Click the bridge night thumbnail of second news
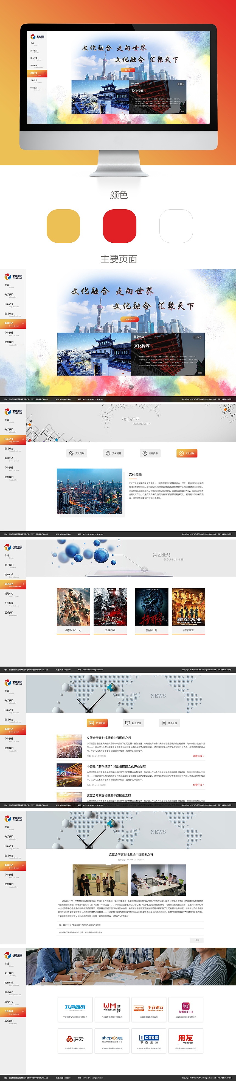236x1081 pixels. click(69, 775)
